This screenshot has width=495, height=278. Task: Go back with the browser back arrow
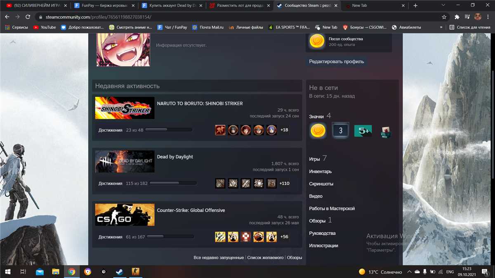point(7,17)
